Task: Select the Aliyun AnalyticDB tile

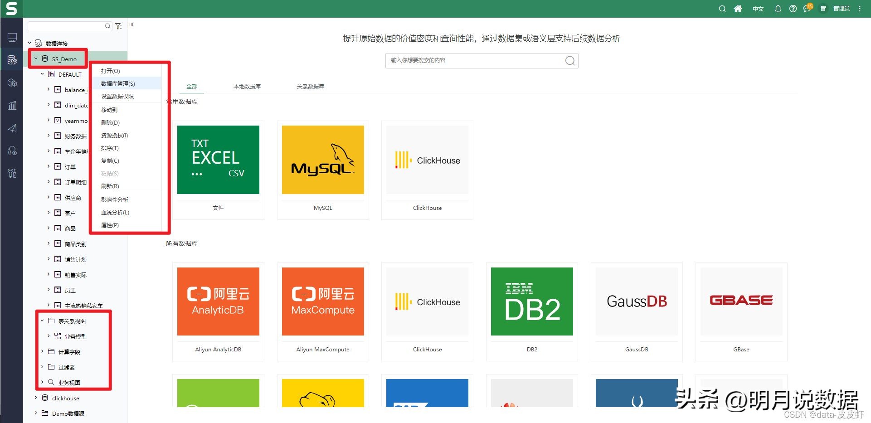Action: 218,311
